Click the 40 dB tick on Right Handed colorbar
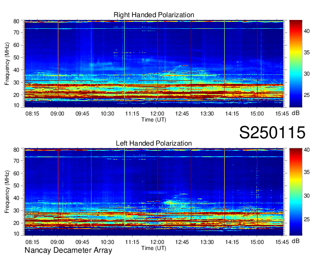The image size is (315, 256). 307,31
